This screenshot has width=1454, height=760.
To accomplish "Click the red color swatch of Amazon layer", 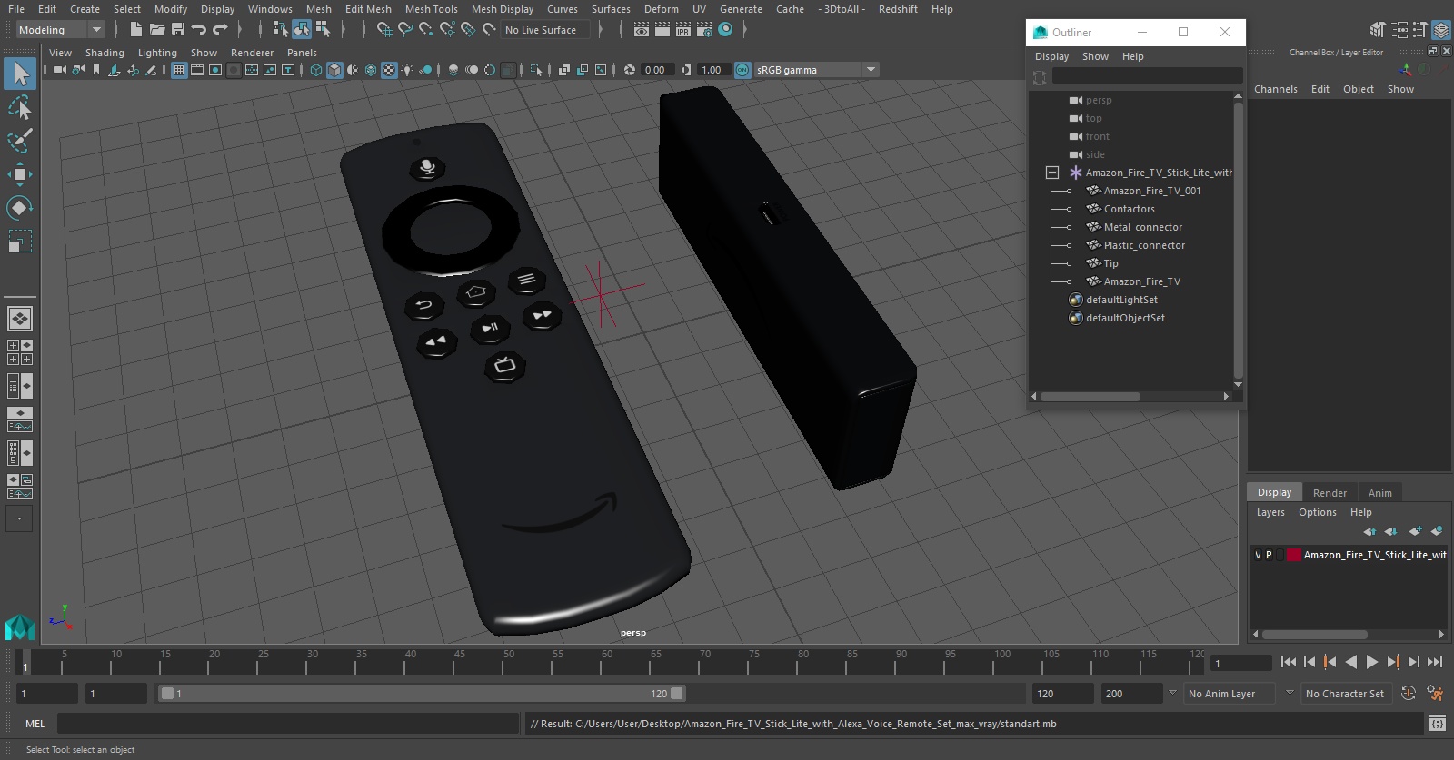I will (1293, 555).
